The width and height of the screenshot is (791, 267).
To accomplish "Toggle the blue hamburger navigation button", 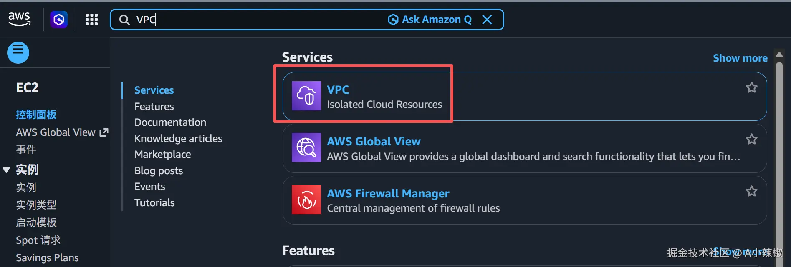I will pyautogui.click(x=18, y=52).
